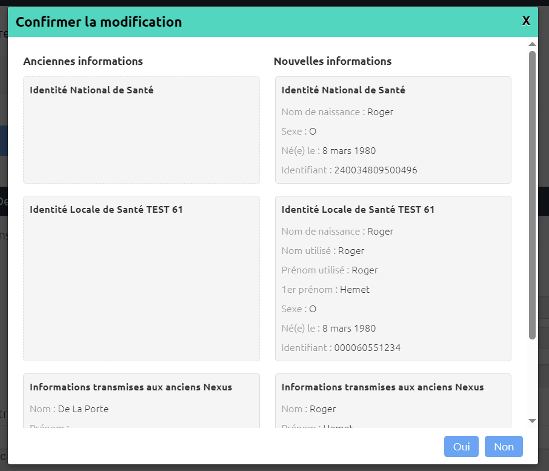Click 1er prénom Hemet in local identity
This screenshot has height=471, width=549.
[x=325, y=290]
